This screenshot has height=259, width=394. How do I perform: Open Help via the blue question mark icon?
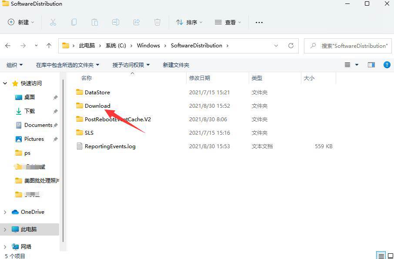[x=387, y=64]
